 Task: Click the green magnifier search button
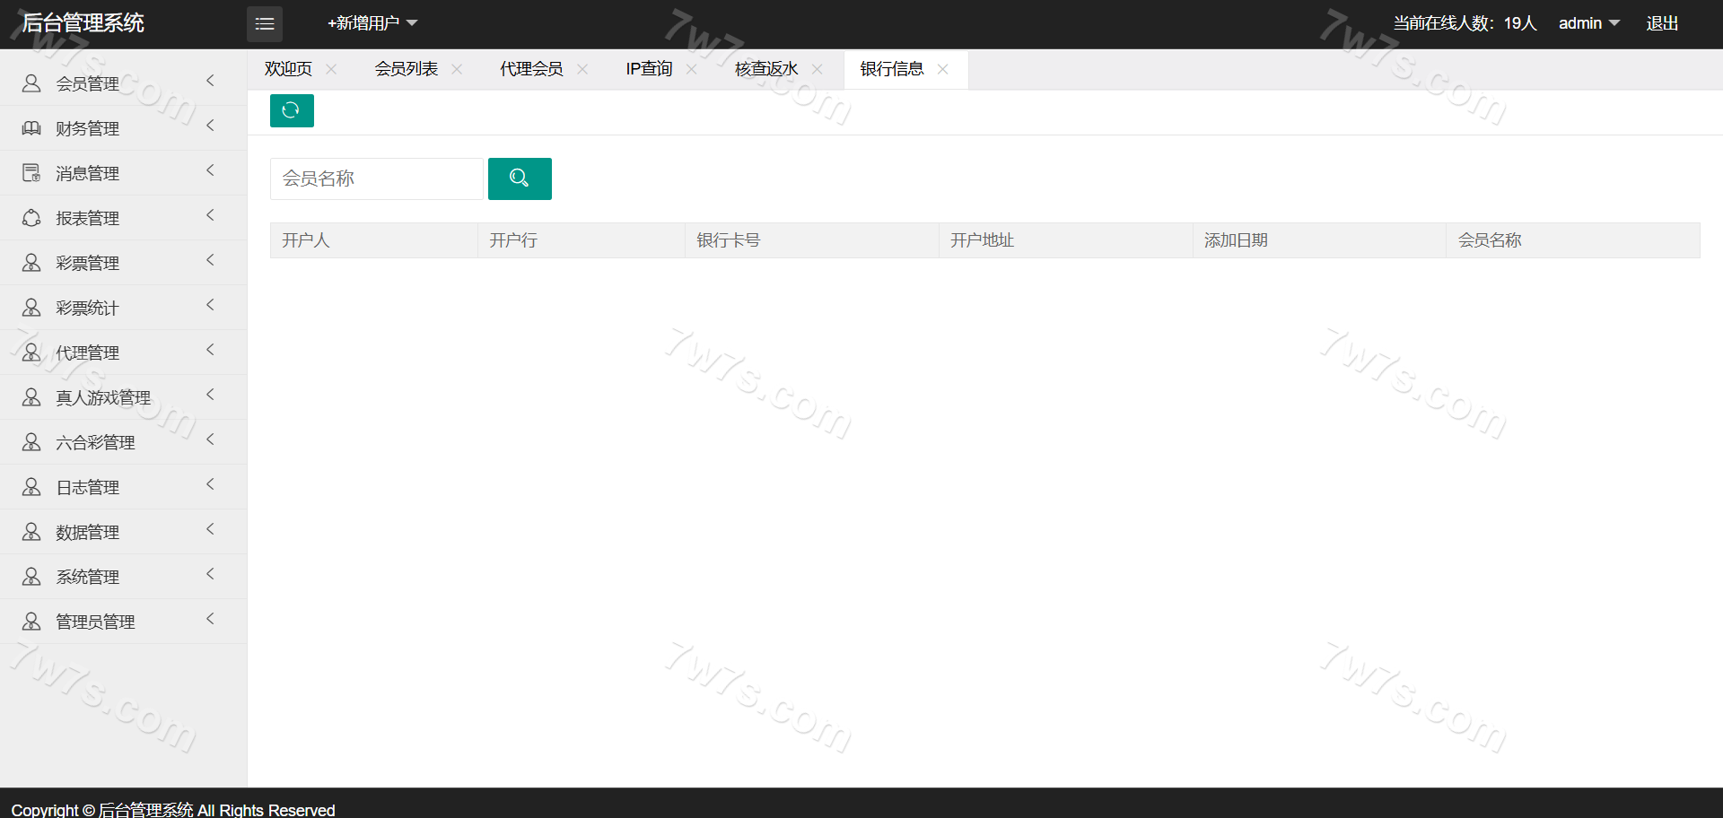click(520, 178)
